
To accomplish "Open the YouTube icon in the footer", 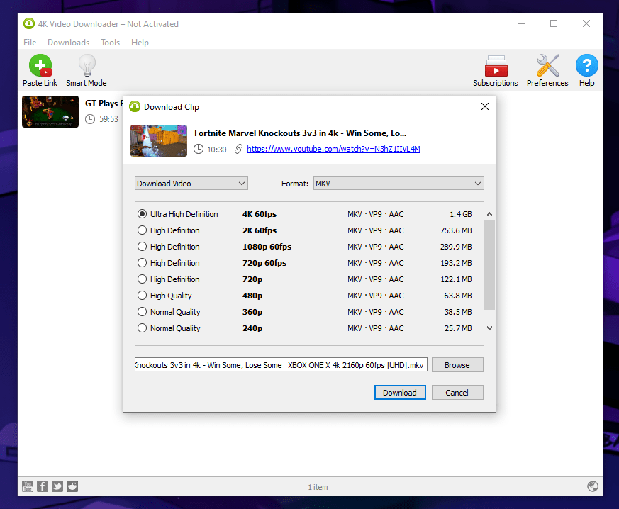I will (27, 486).
